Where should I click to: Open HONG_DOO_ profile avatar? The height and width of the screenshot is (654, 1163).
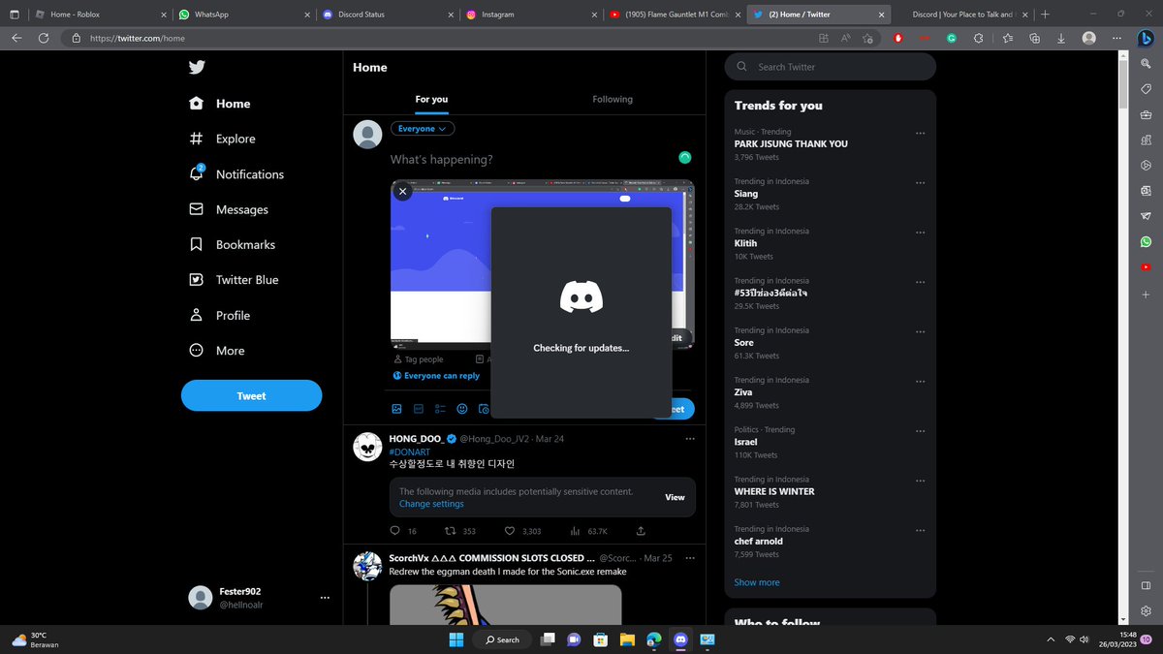367,447
